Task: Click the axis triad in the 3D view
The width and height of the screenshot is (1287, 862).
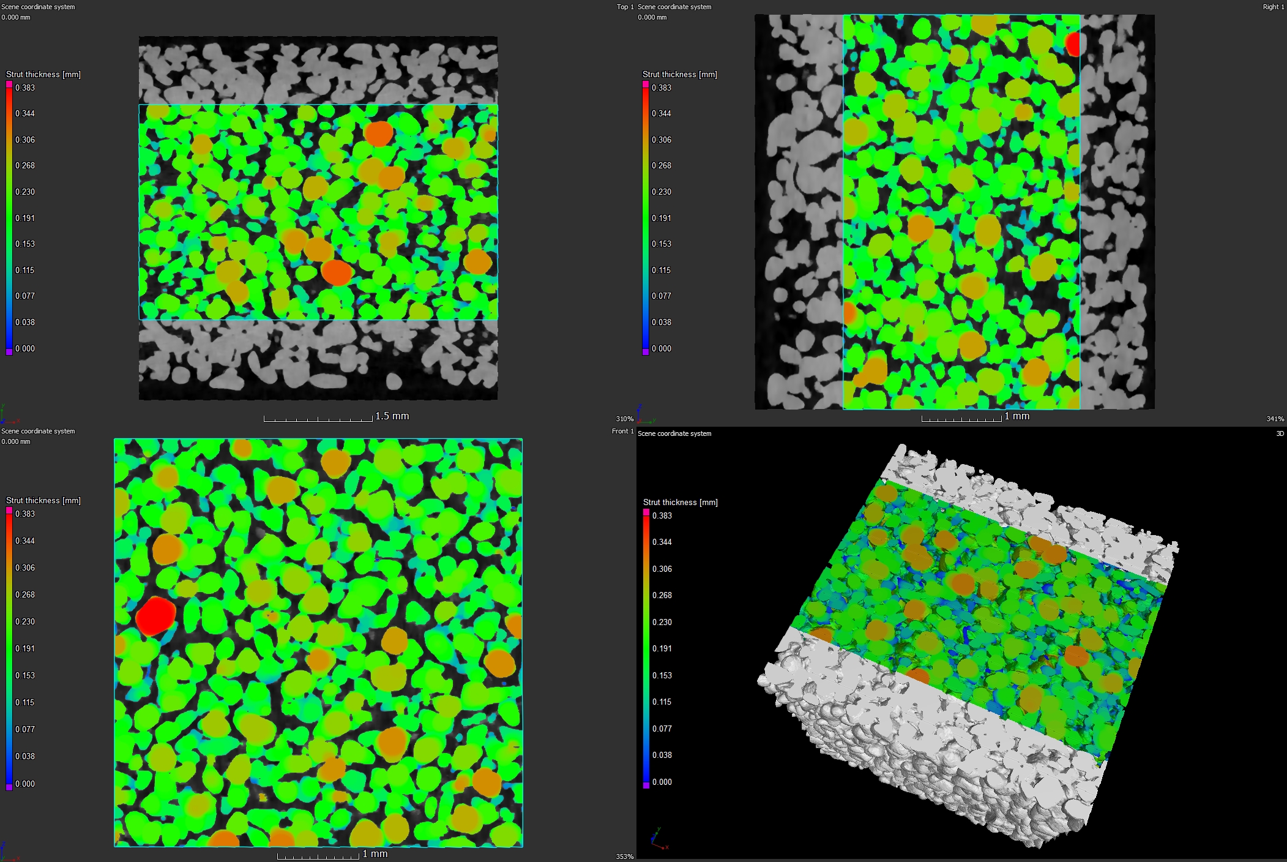Action: (x=658, y=838)
